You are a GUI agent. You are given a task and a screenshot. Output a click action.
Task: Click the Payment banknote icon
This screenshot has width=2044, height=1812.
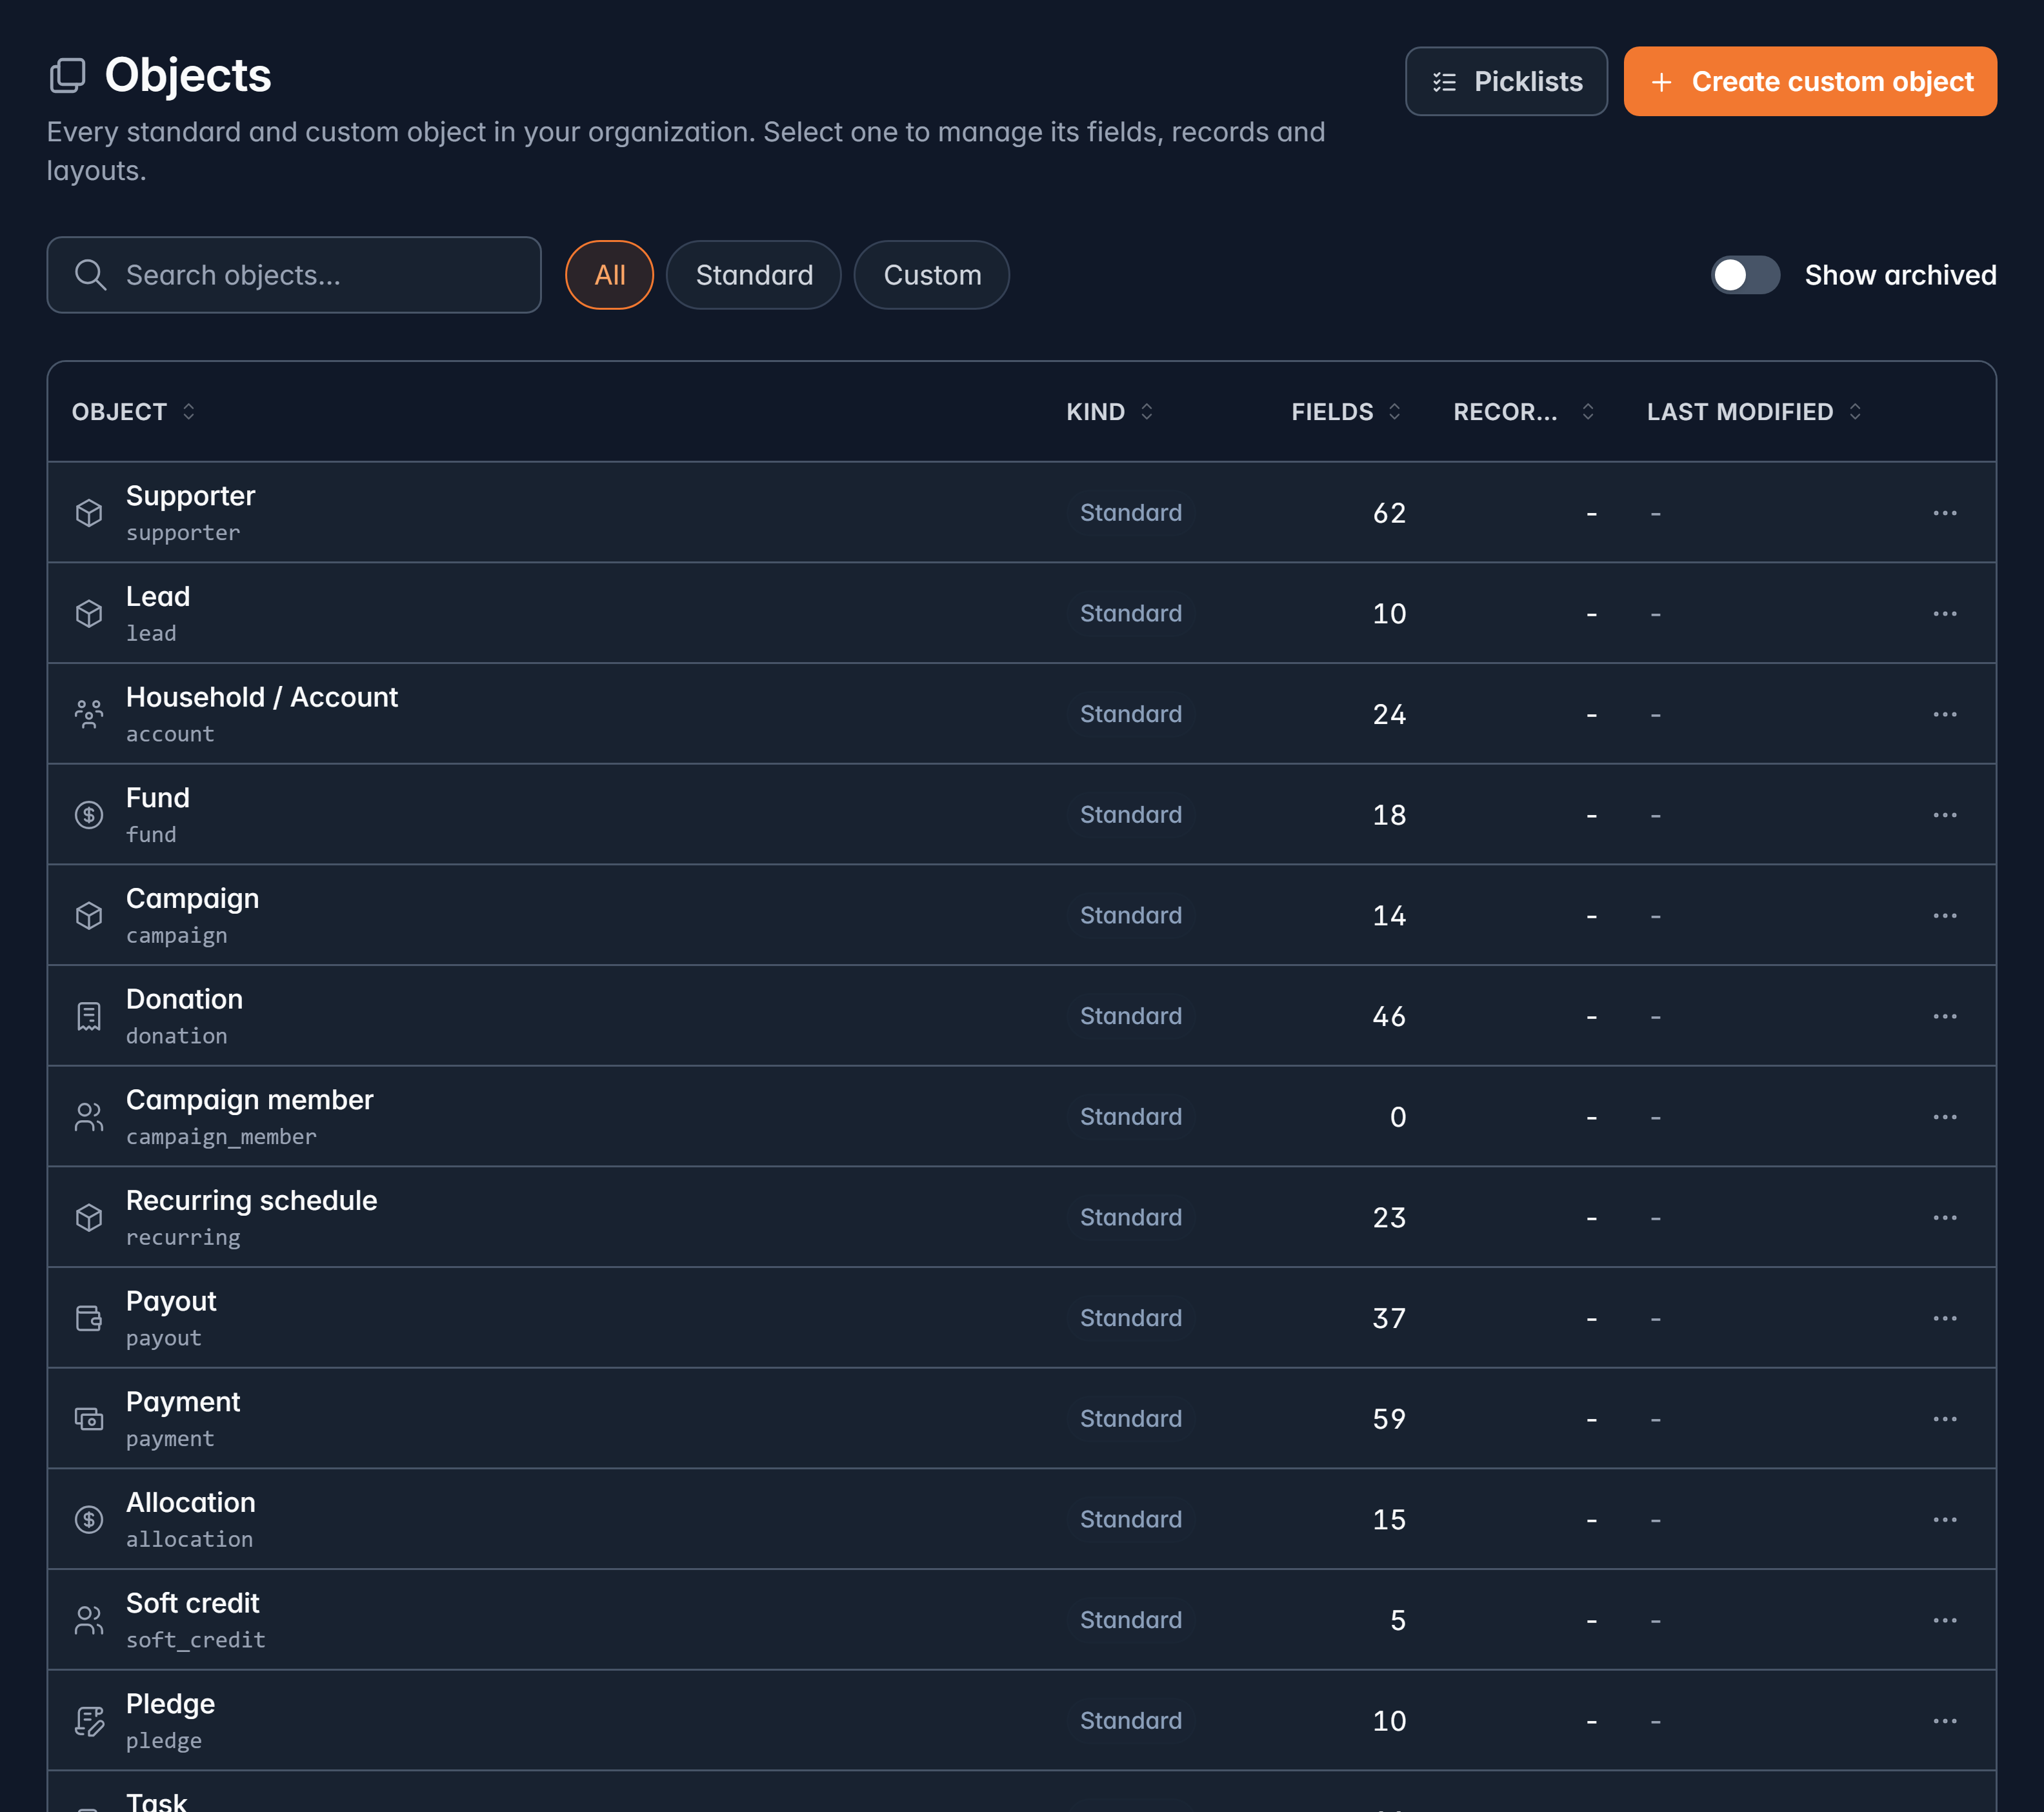89,1419
